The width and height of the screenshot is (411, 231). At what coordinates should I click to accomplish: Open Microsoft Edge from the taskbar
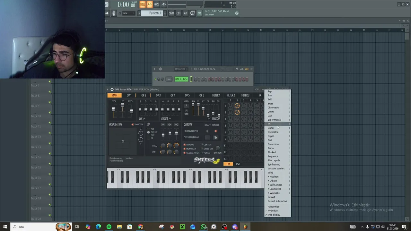click(x=98, y=227)
